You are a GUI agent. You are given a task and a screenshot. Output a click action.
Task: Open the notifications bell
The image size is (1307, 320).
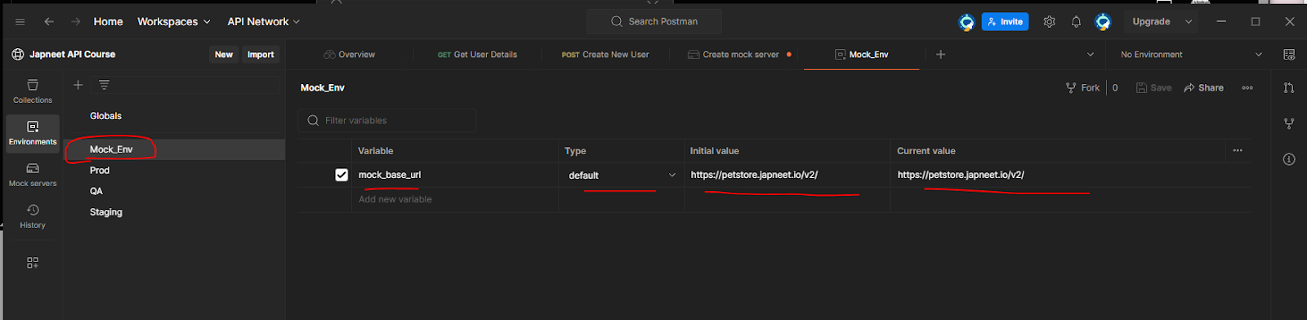pos(1076,22)
